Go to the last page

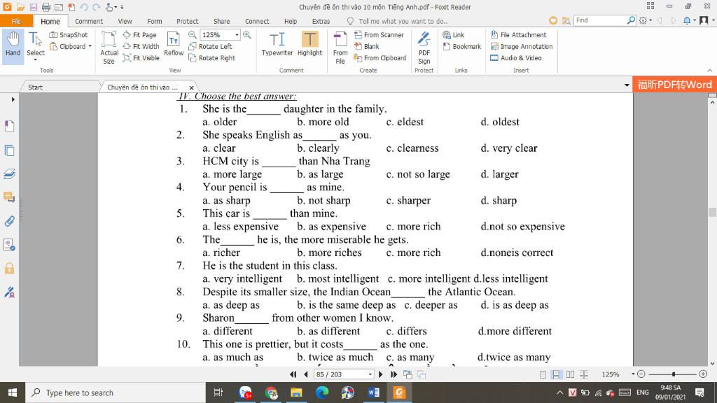click(x=394, y=374)
